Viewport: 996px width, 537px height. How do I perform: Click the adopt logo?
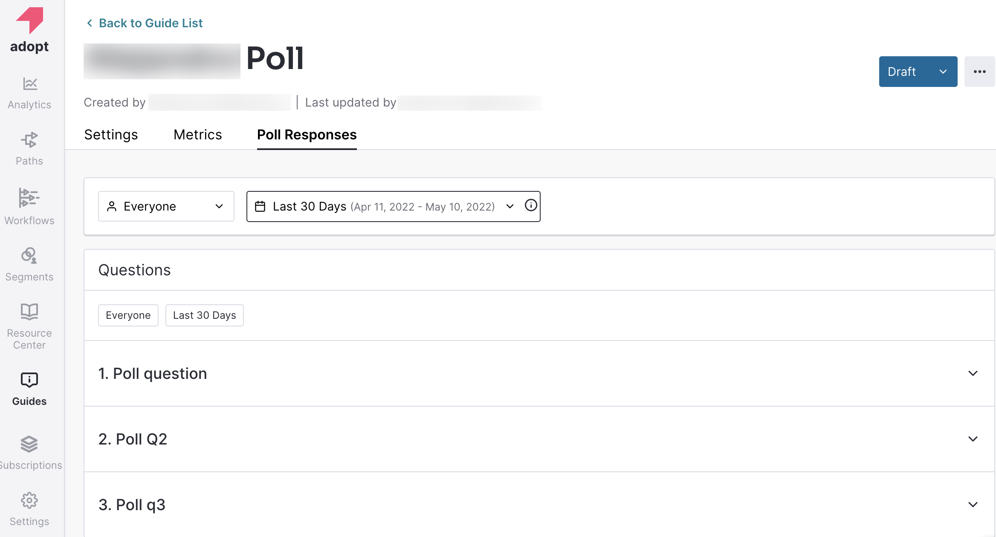29,30
